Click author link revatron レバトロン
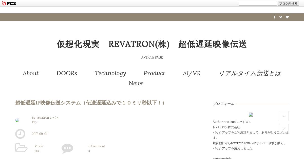 pyautogui.click(x=45, y=120)
